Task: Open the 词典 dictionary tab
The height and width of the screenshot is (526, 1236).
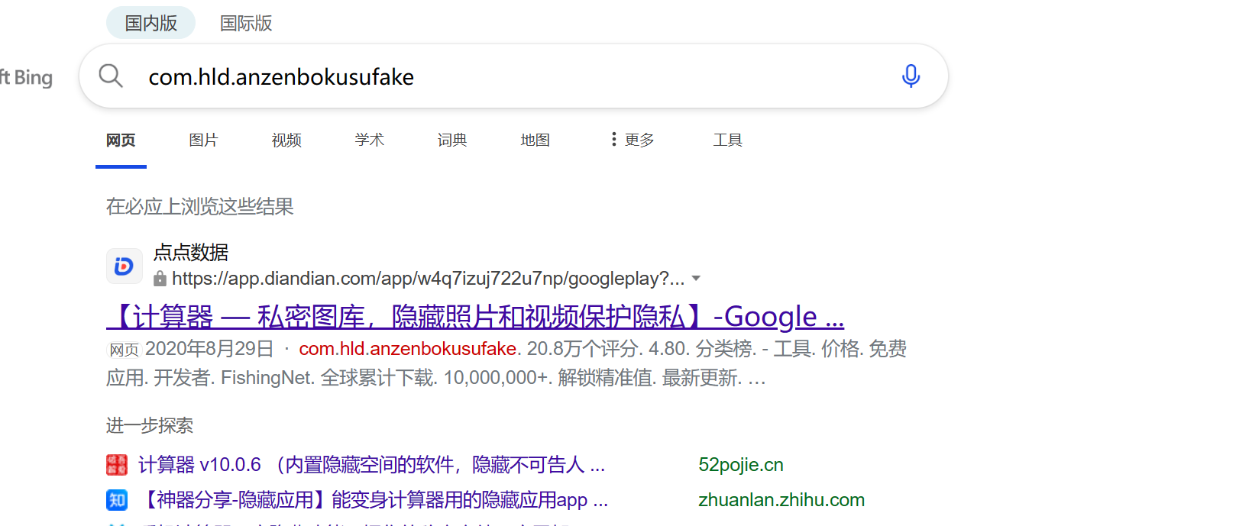Action: click(452, 140)
